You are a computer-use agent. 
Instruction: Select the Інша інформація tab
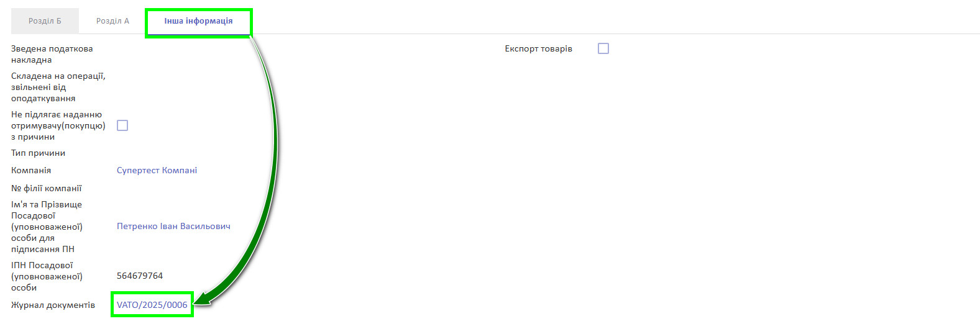coord(198,21)
